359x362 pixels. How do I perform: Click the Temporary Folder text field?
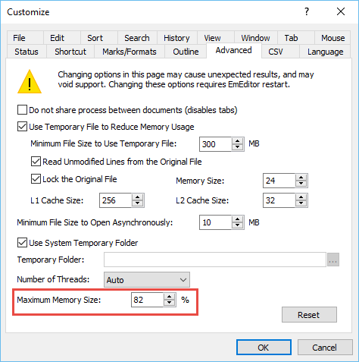[x=215, y=260]
